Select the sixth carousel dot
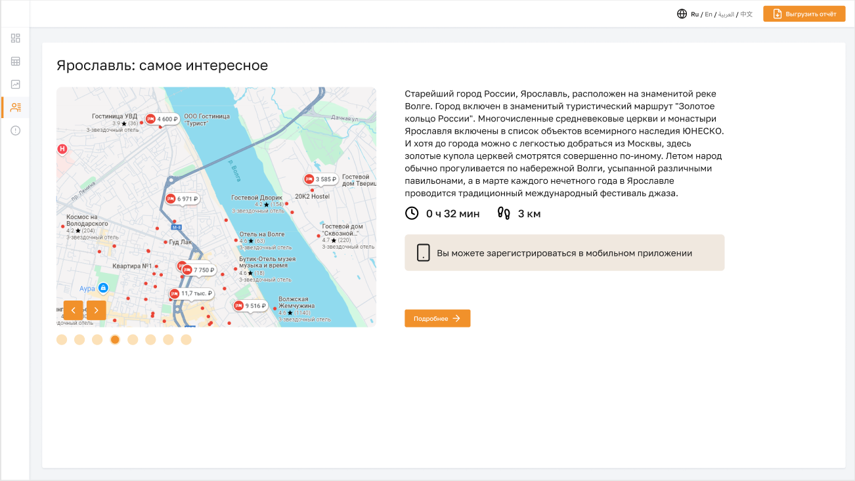 click(150, 339)
